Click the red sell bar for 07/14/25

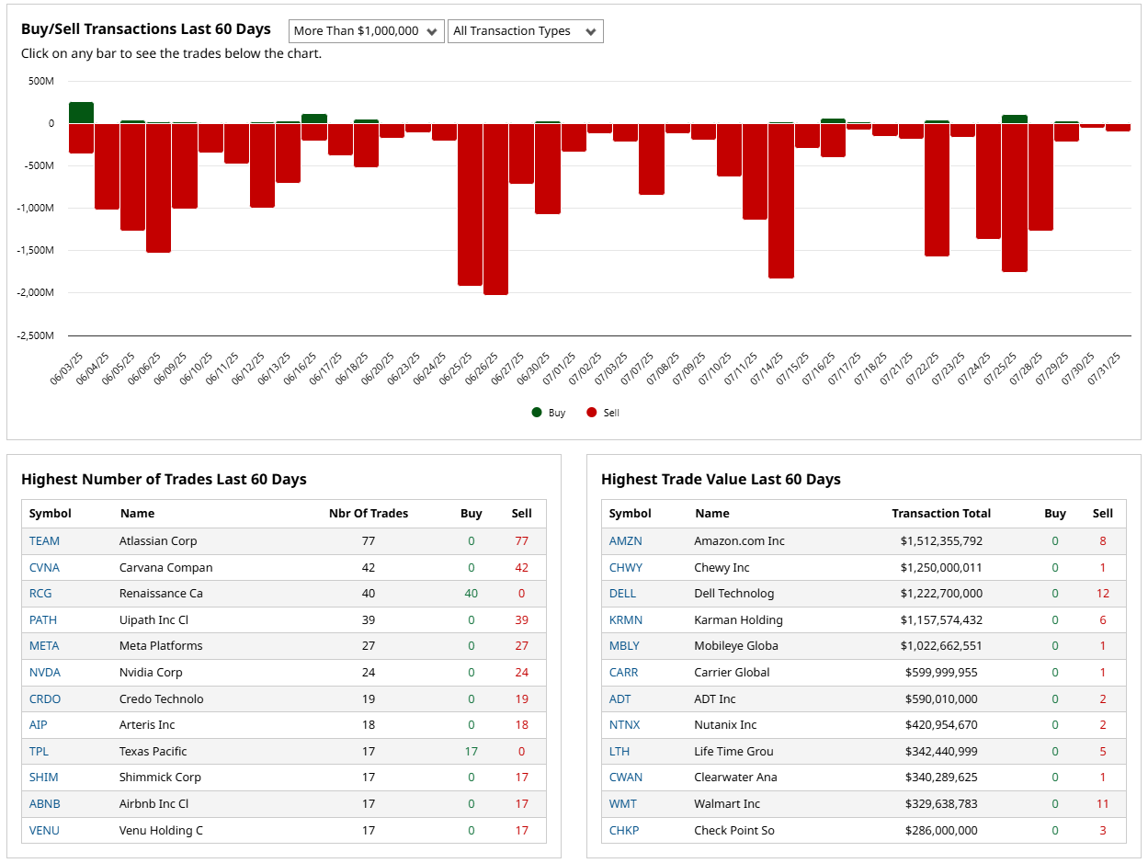click(x=781, y=200)
